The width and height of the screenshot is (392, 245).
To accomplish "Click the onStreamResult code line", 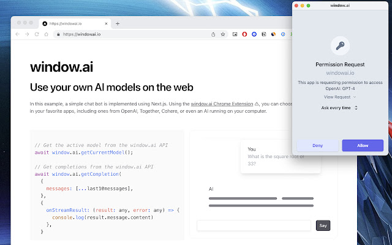I will (113, 210).
